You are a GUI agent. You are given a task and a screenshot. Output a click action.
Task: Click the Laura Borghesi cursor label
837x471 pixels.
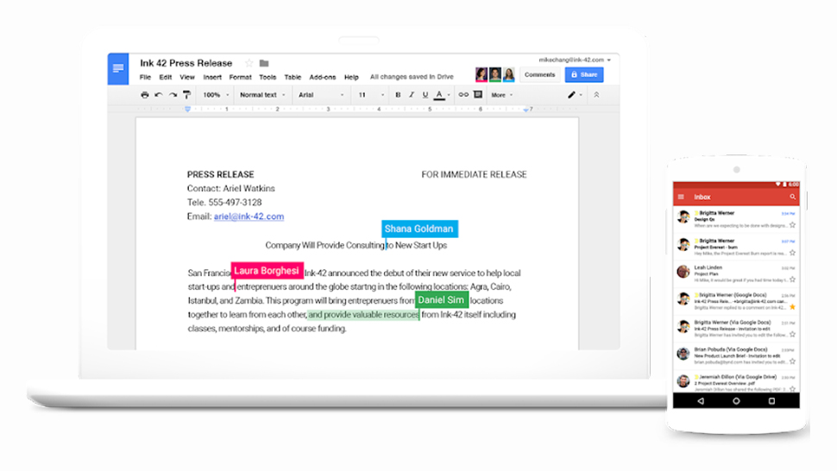click(x=267, y=271)
